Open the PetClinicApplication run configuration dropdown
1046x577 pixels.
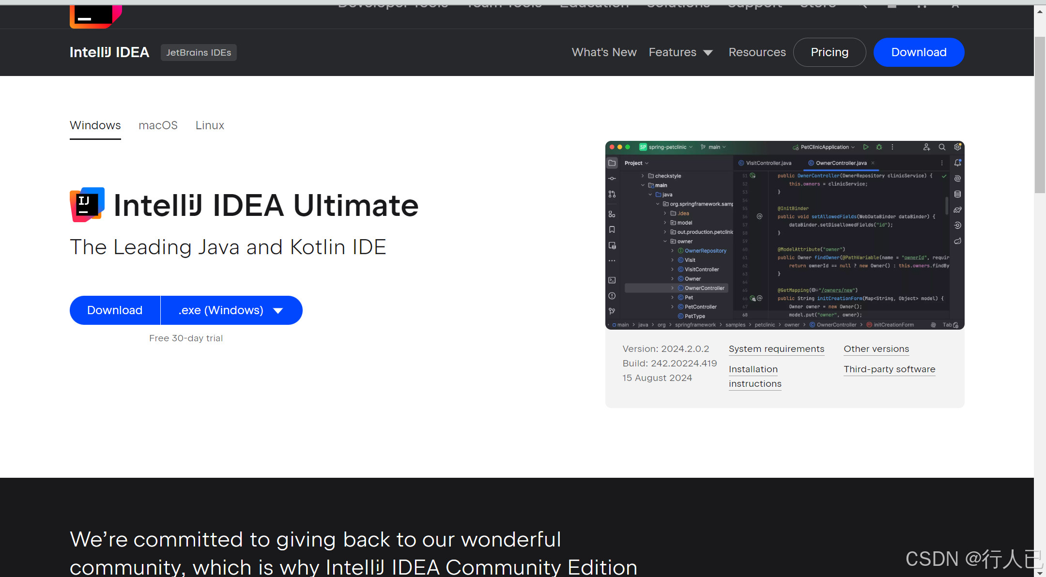coord(824,147)
